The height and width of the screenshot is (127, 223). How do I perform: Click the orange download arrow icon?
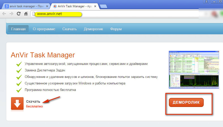[x=17, y=103]
